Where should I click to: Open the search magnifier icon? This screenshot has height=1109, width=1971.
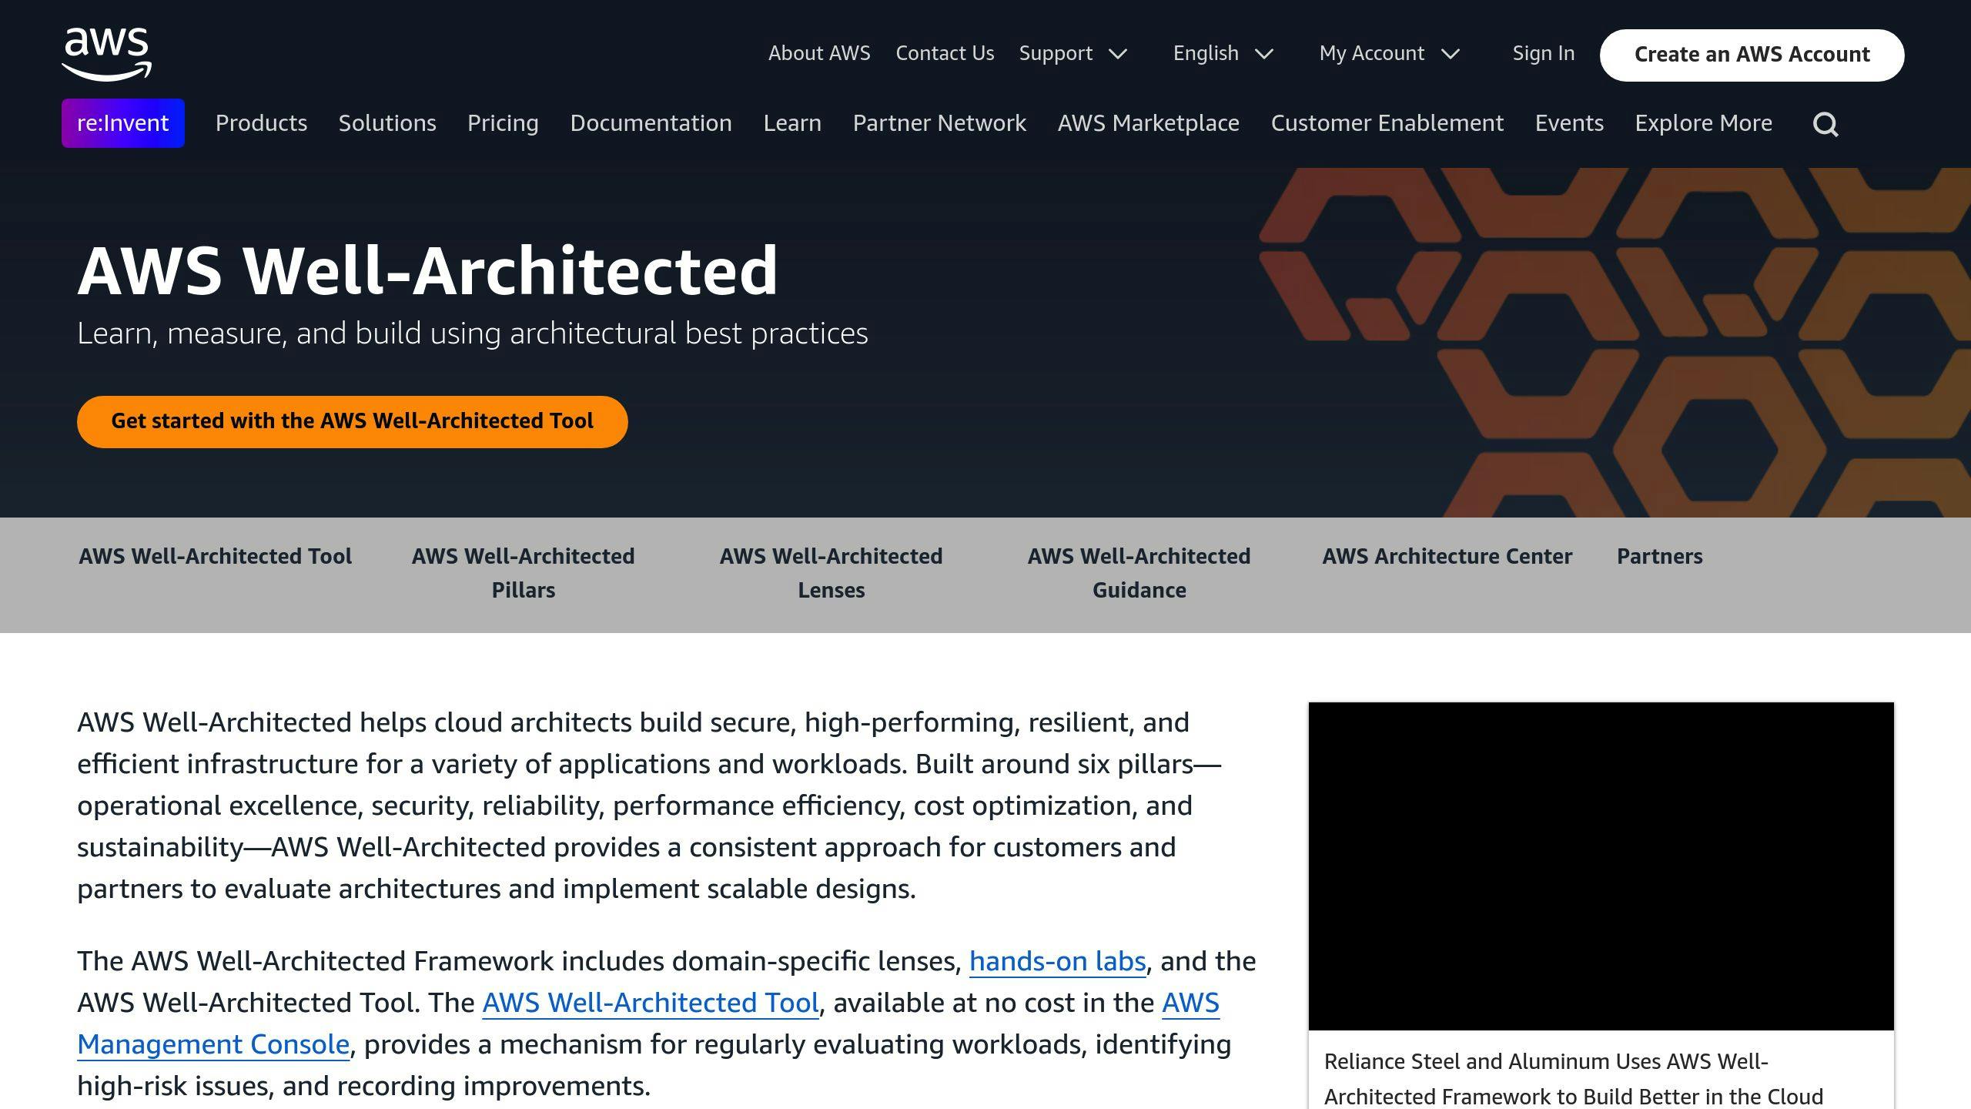click(1825, 124)
